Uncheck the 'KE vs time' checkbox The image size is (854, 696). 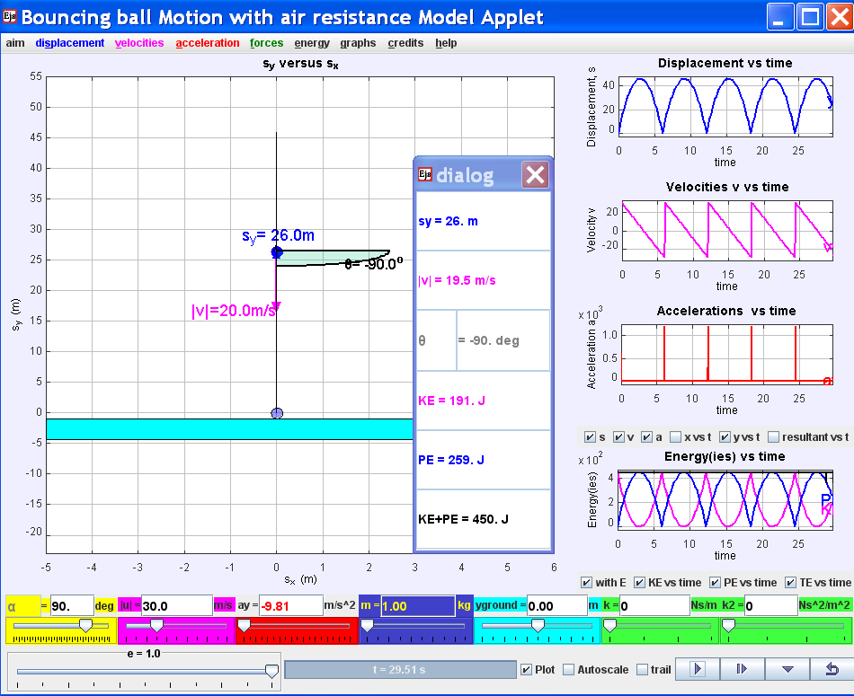click(x=639, y=583)
